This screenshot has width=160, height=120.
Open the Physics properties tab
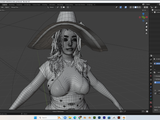point(151,93)
